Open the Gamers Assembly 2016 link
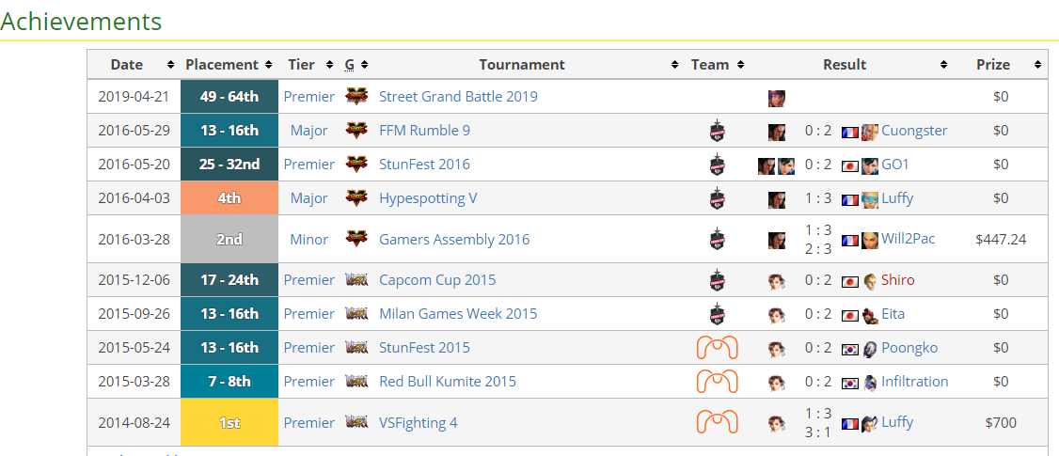1059x456 pixels. 454,239
